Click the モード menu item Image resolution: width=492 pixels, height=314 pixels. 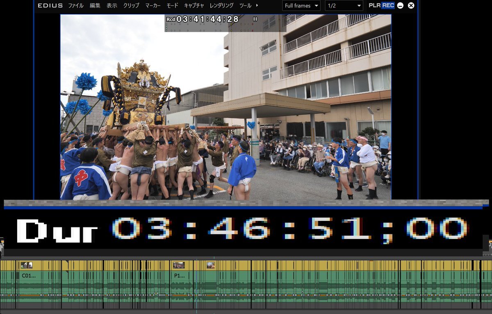point(172,6)
